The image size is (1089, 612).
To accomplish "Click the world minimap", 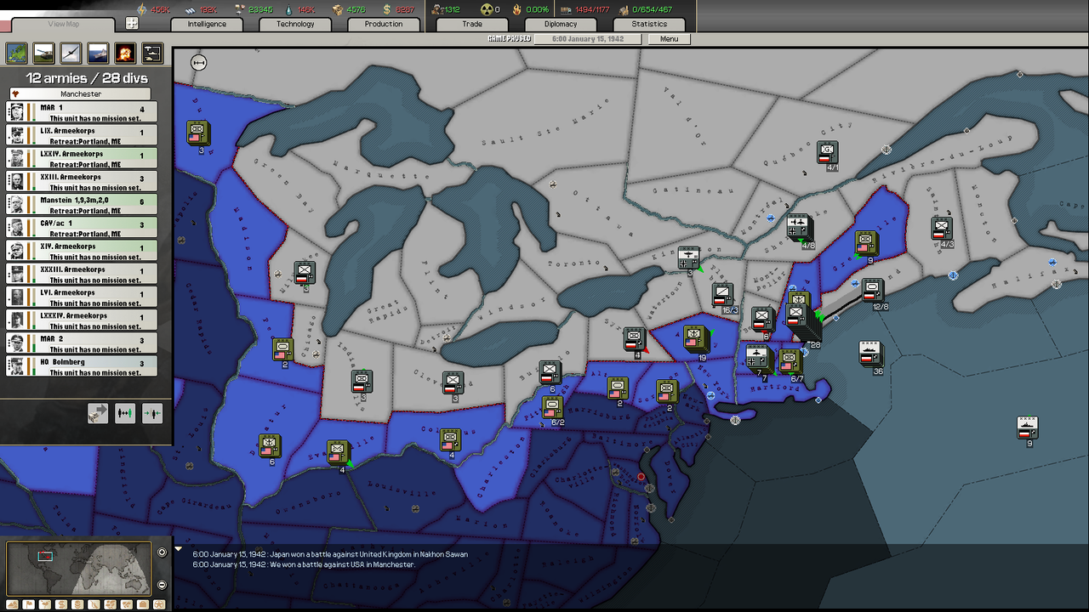I will tap(79, 569).
